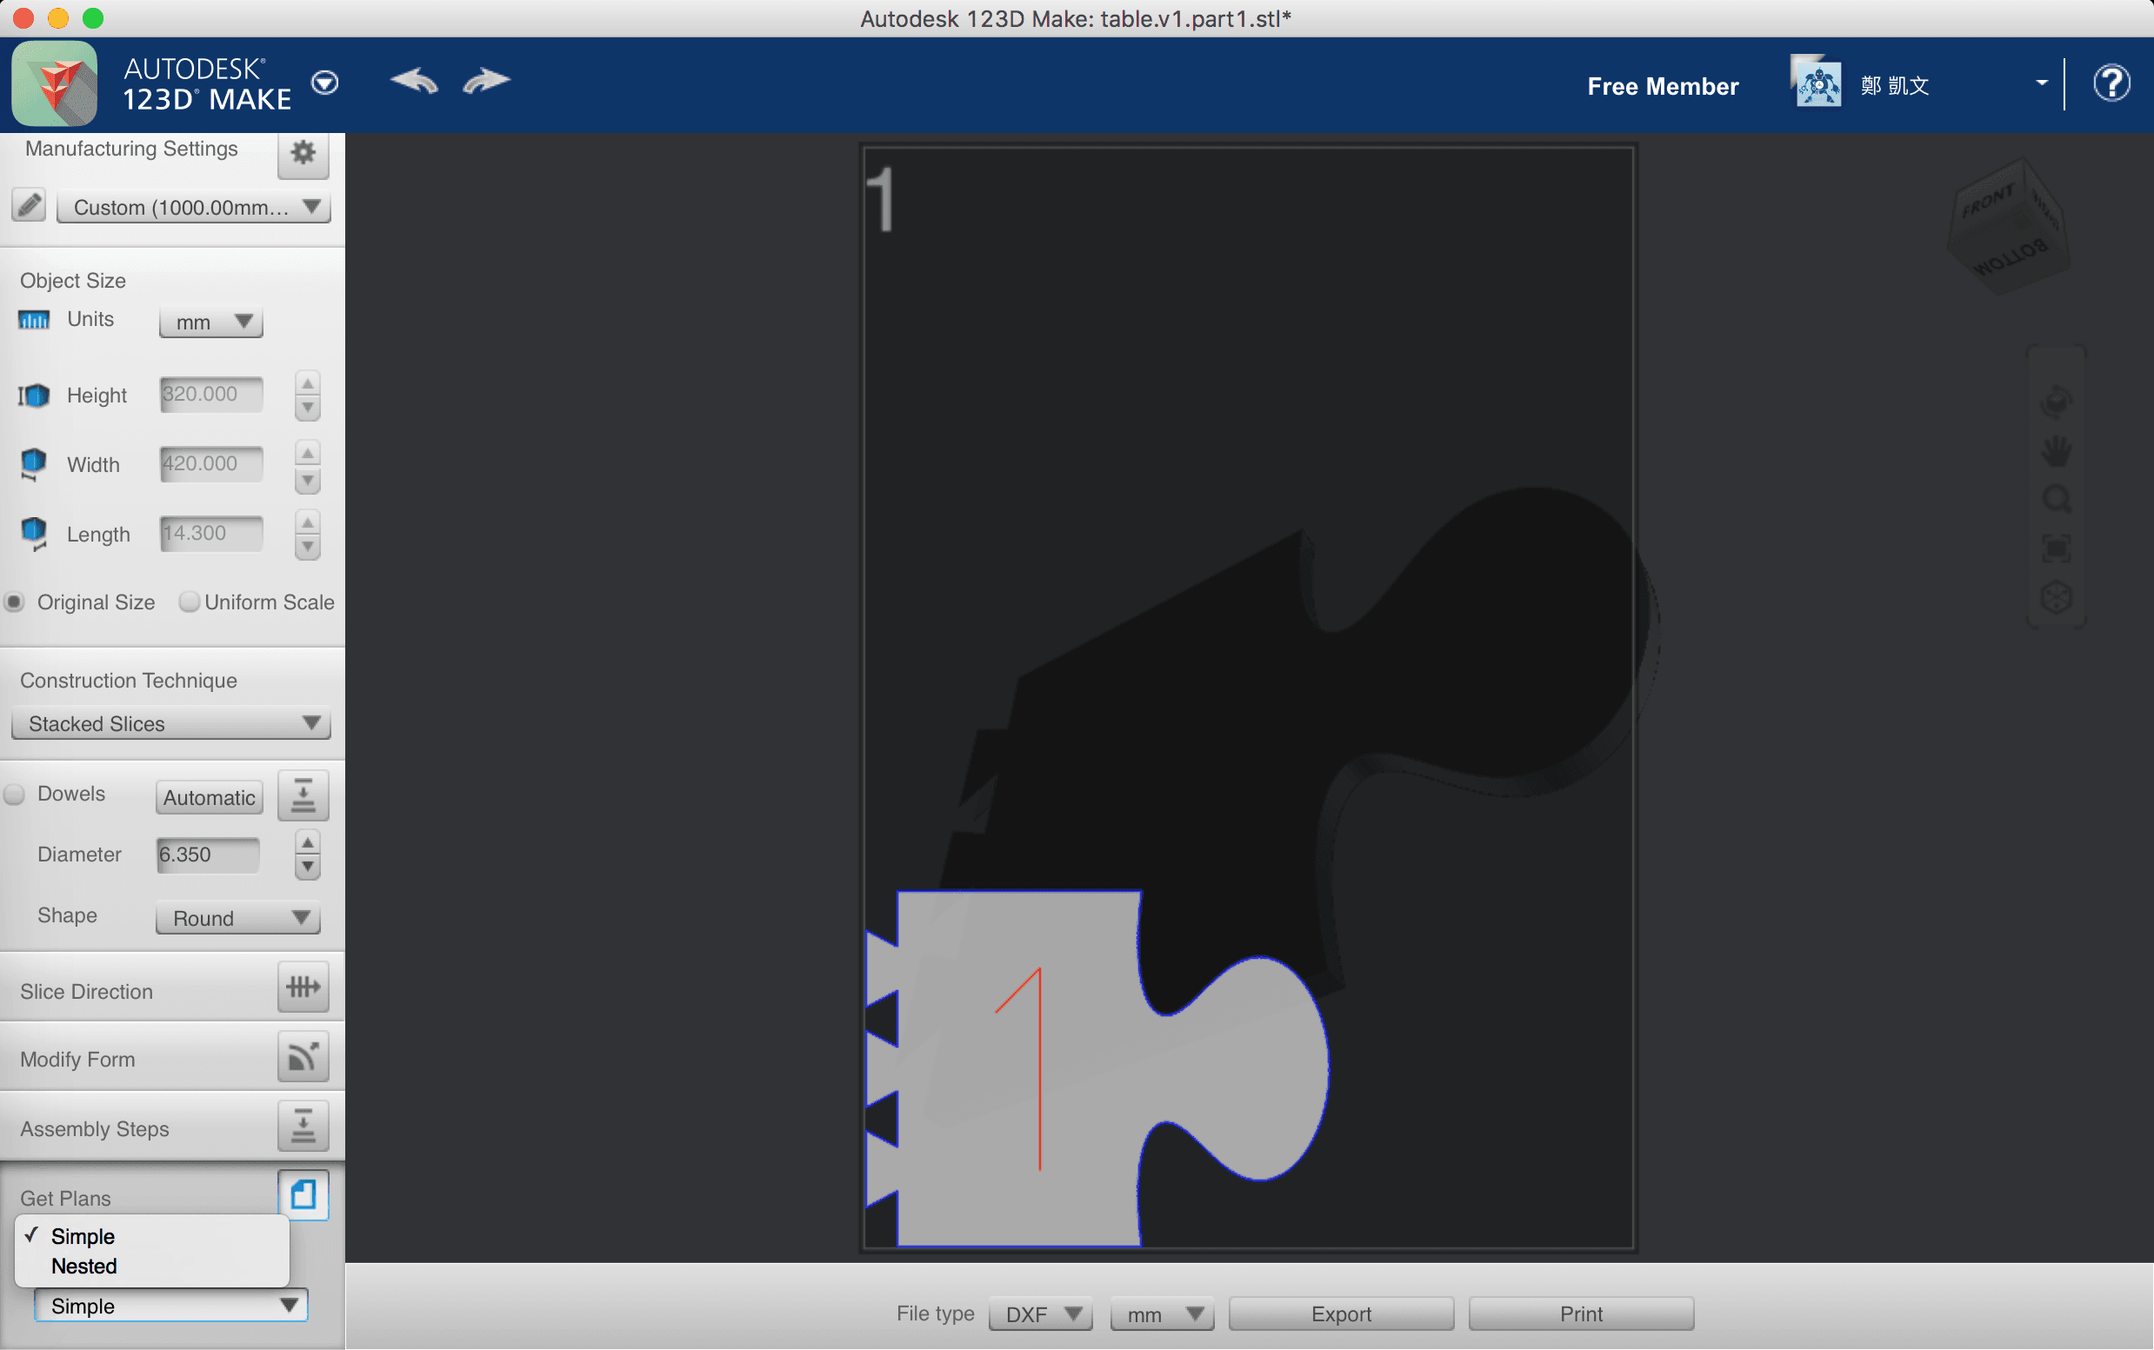This screenshot has width=2154, height=1350.
Task: Increase Width with up stepper
Action: tap(307, 454)
